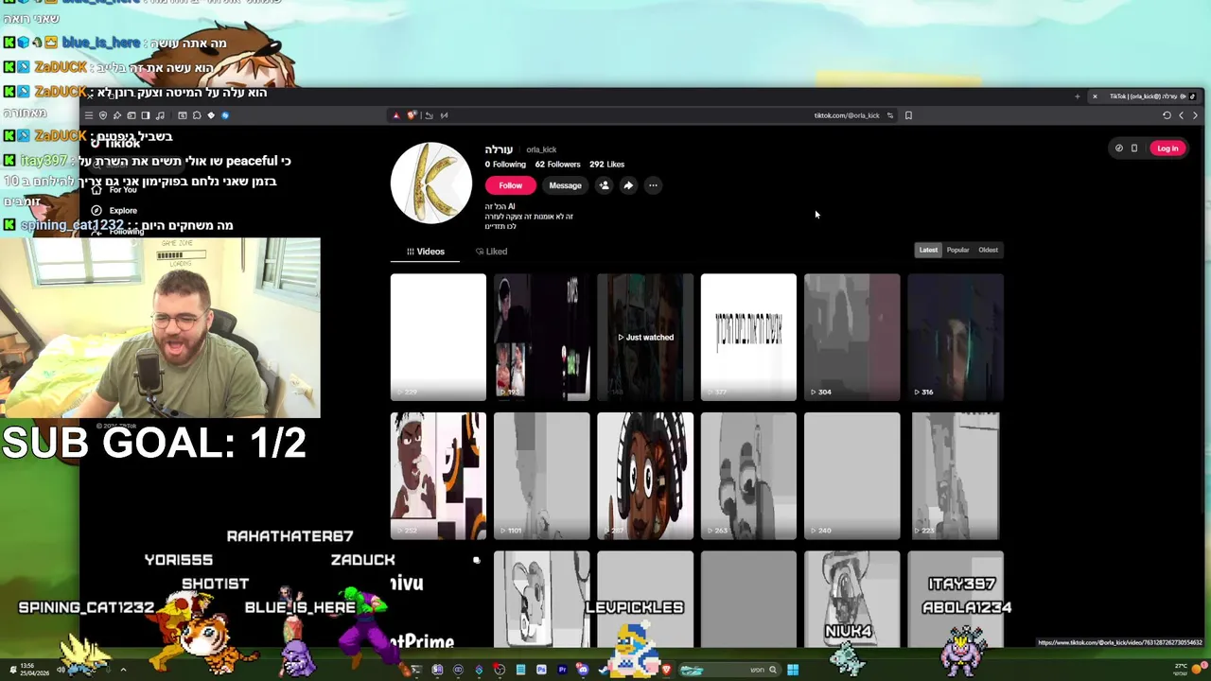Open the wallet icon in browser toolbar
This screenshot has width=1211, height=681.
tap(132, 115)
